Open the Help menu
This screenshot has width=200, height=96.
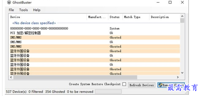[x=37, y=10]
